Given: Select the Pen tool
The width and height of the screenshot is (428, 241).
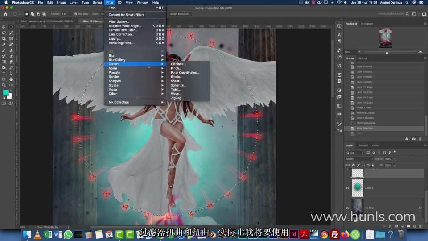Looking at the screenshot, I should click(11, 68).
